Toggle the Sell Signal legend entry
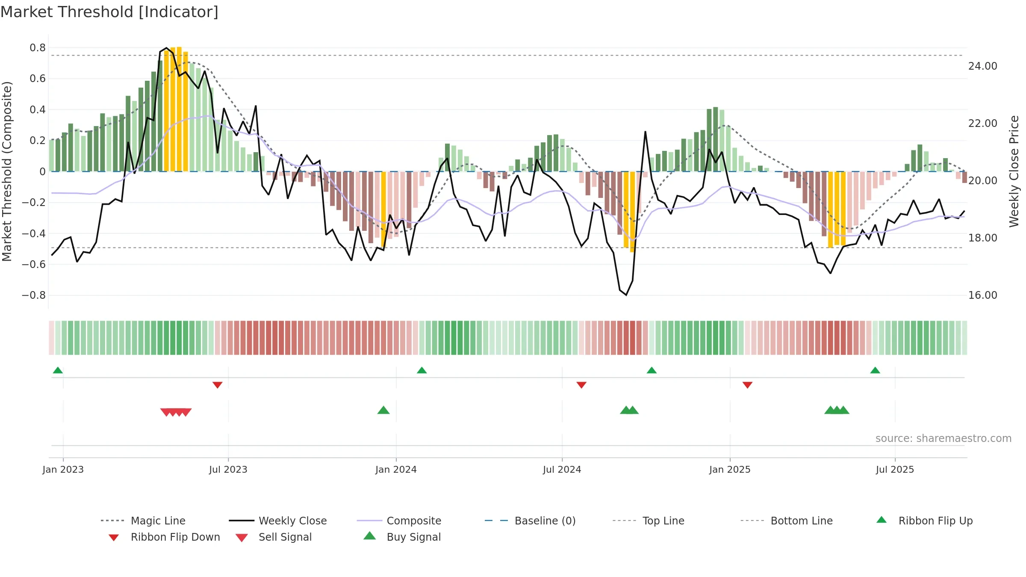The image size is (1026, 577). click(274, 537)
